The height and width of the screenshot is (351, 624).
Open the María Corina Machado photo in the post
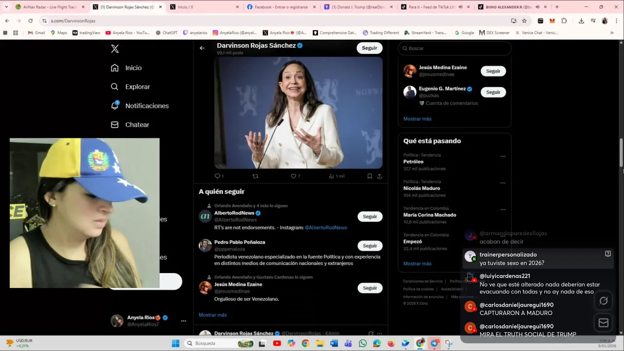298,113
